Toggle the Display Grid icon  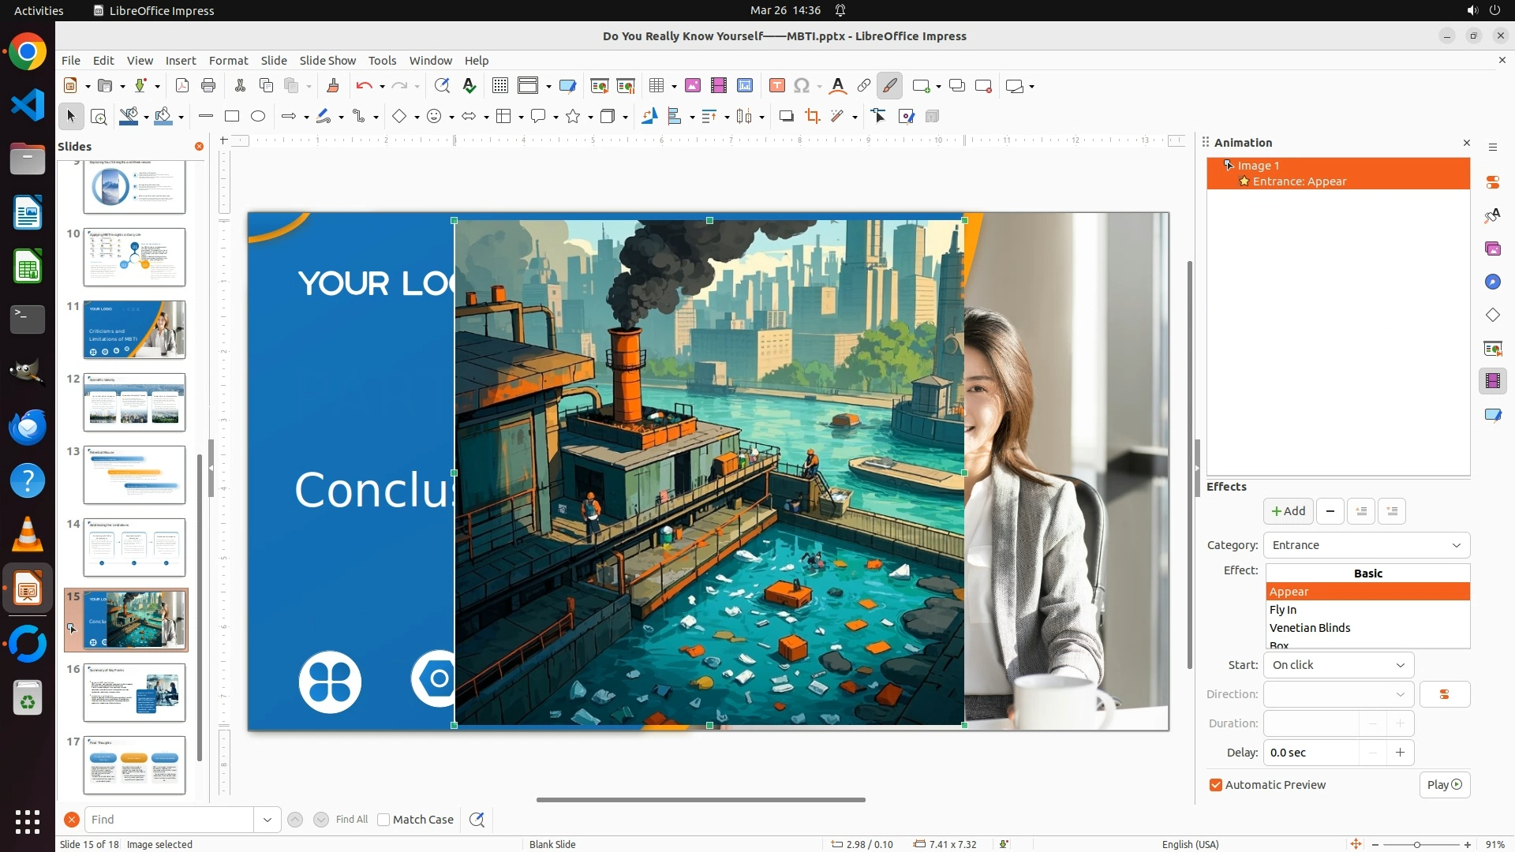(499, 86)
